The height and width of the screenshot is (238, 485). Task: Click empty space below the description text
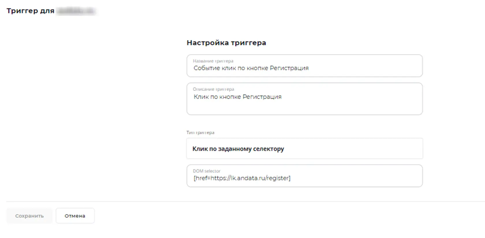click(x=305, y=108)
